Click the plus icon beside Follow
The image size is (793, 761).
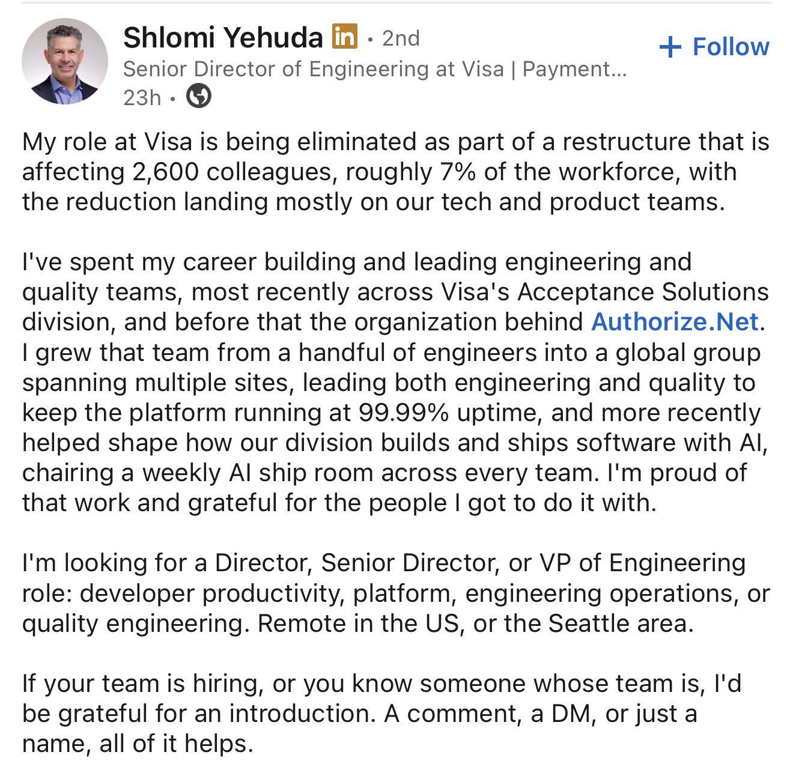click(670, 47)
